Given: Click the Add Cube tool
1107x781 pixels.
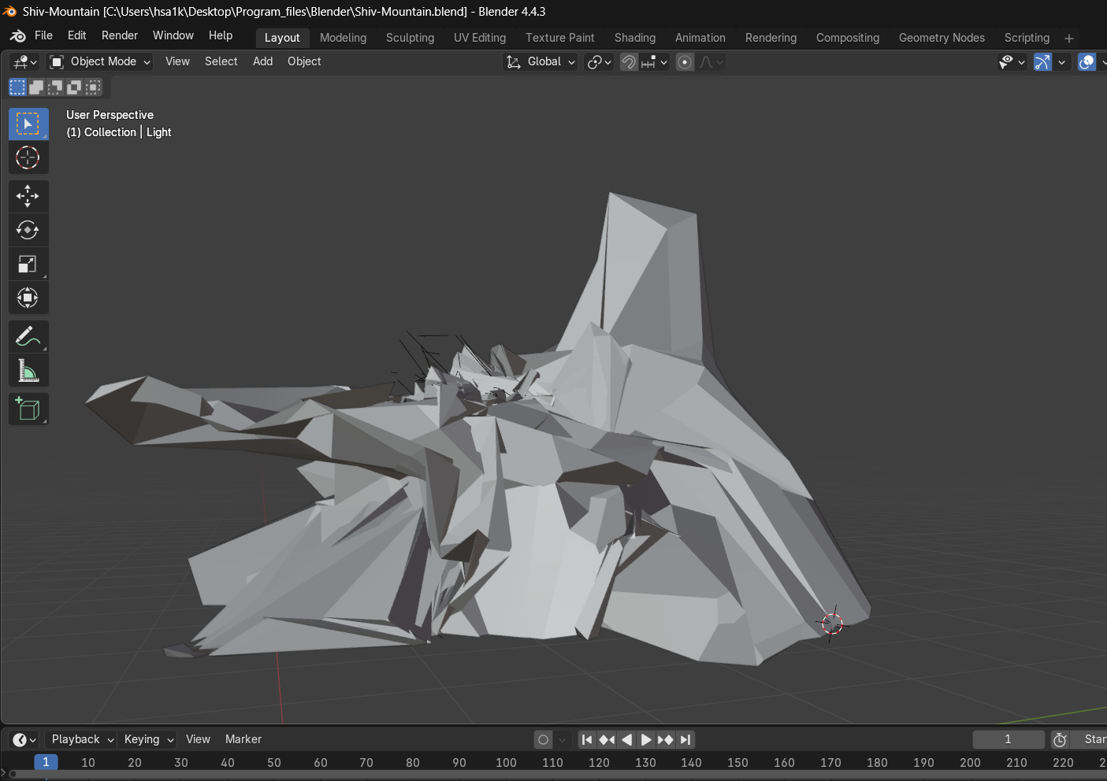Looking at the screenshot, I should (28, 409).
